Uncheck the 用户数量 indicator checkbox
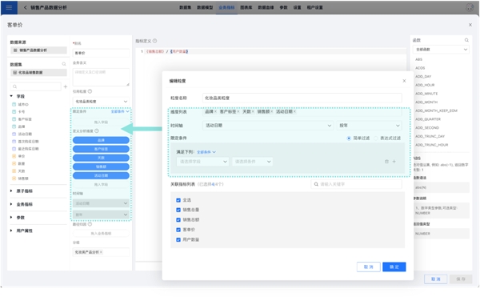This screenshot has width=480, height=301. click(x=178, y=239)
